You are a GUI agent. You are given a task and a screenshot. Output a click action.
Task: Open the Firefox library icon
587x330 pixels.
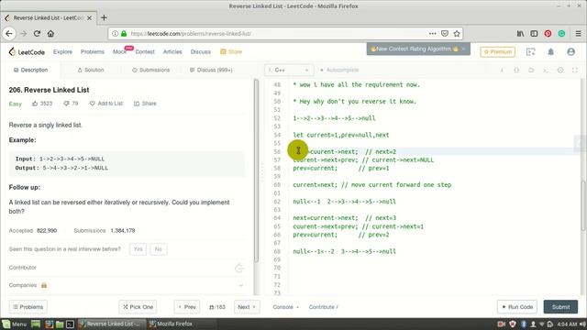tap(520, 34)
